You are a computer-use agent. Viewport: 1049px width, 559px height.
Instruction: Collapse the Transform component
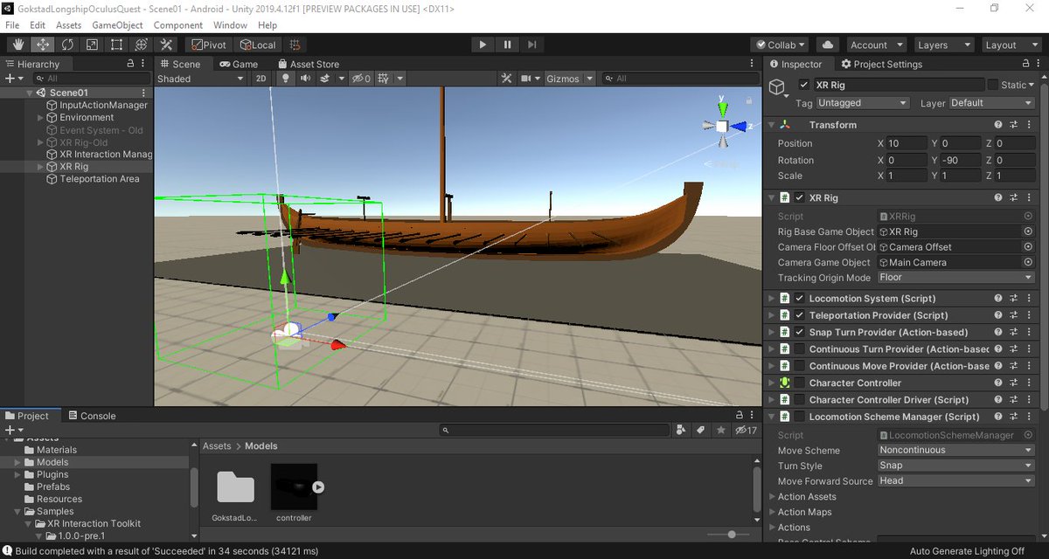tap(771, 125)
